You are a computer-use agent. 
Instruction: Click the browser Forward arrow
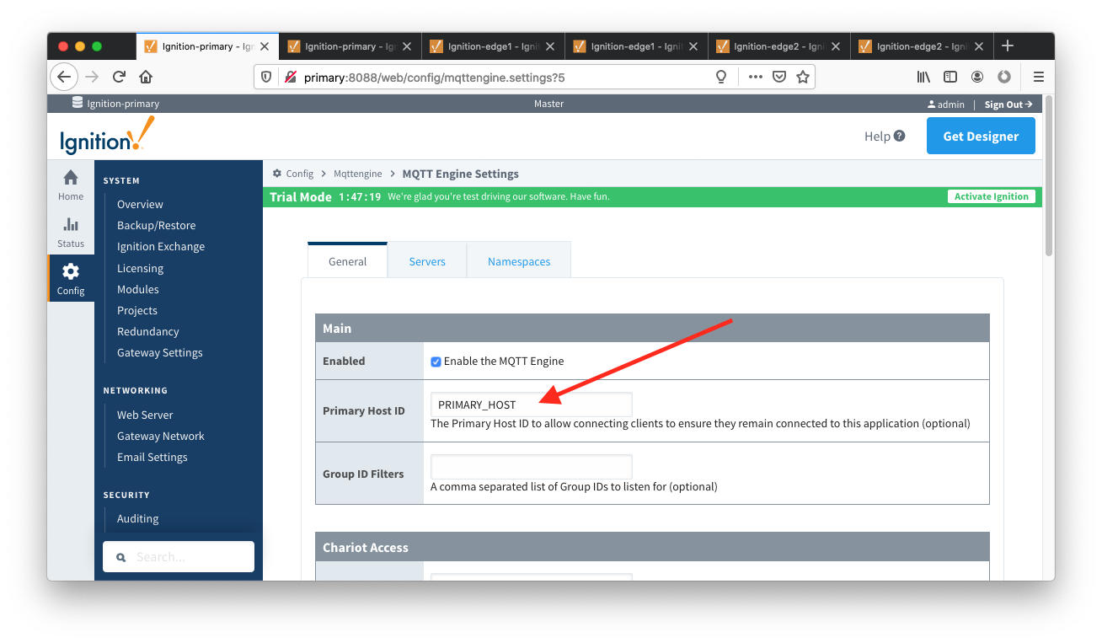tap(92, 77)
